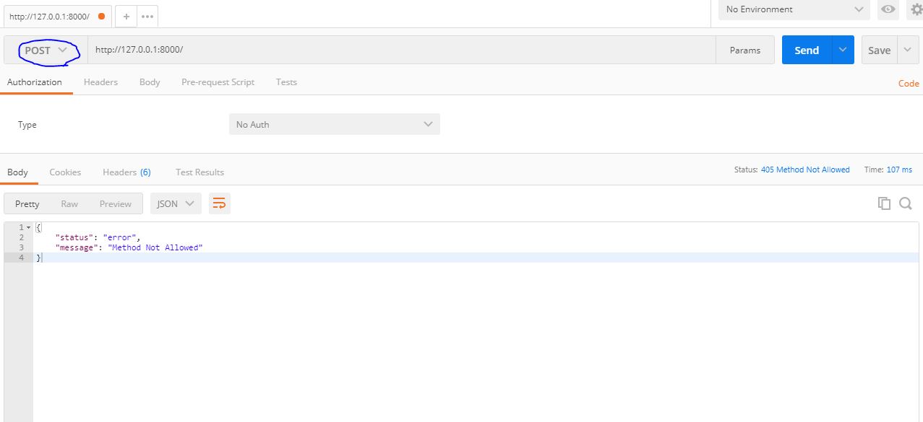The width and height of the screenshot is (923, 422).
Task: Click the Send button
Action: tap(807, 50)
